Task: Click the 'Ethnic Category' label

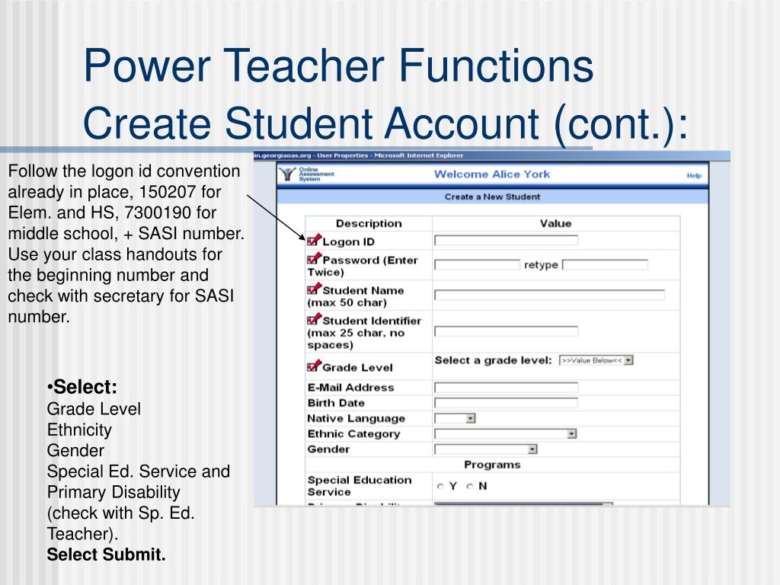Action: point(353,433)
